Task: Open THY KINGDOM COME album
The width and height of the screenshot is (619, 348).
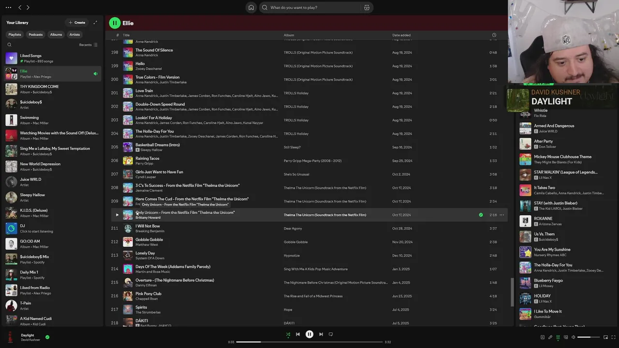Action: pos(52,89)
